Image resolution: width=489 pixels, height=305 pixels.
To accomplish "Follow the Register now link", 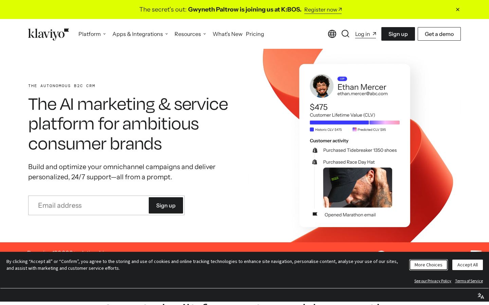I will [x=323, y=10].
